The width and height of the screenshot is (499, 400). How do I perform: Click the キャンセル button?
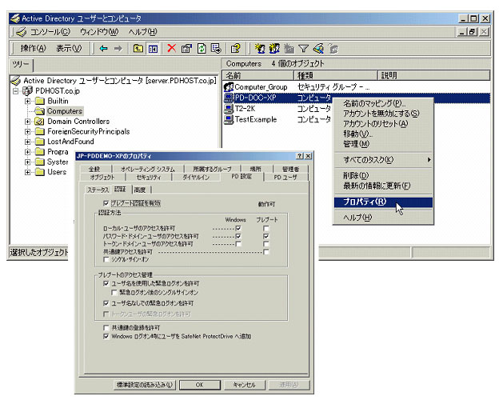(244, 385)
